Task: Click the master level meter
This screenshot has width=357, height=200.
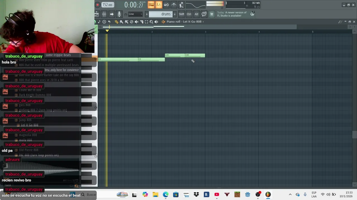Action: [215, 4]
